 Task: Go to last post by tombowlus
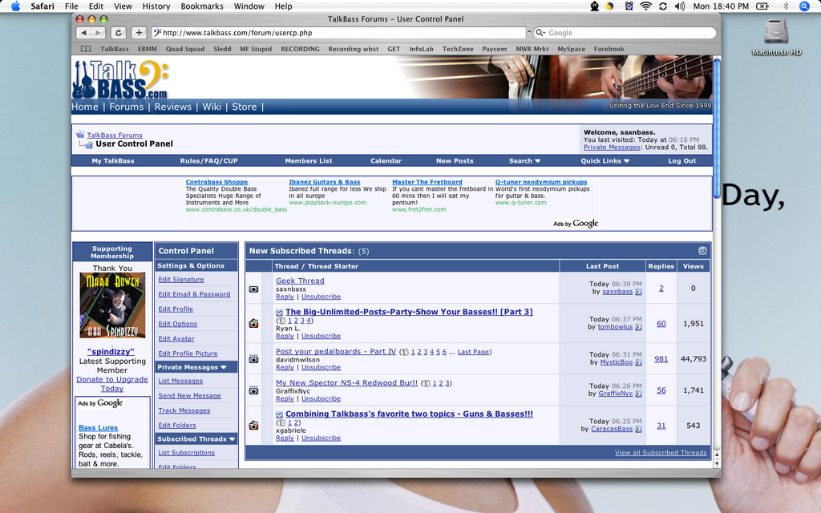(639, 327)
